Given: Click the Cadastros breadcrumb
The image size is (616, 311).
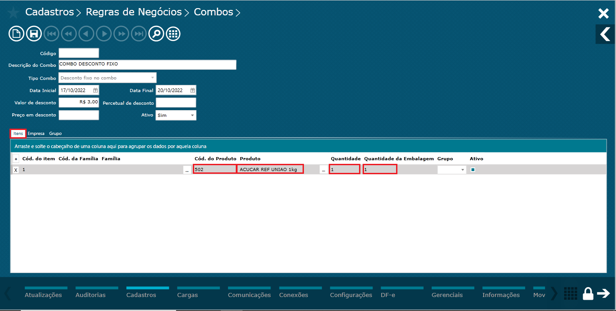Looking at the screenshot, I should (x=49, y=12).
